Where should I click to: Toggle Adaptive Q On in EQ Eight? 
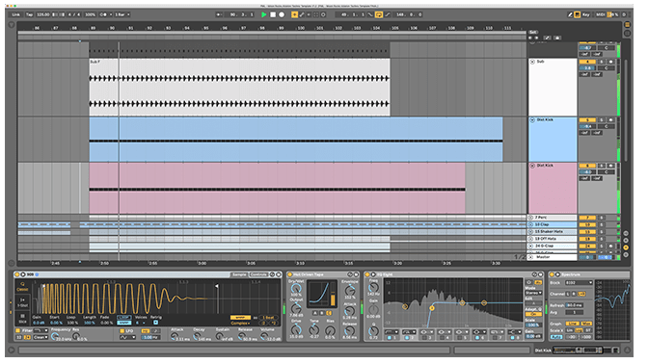coord(533,314)
